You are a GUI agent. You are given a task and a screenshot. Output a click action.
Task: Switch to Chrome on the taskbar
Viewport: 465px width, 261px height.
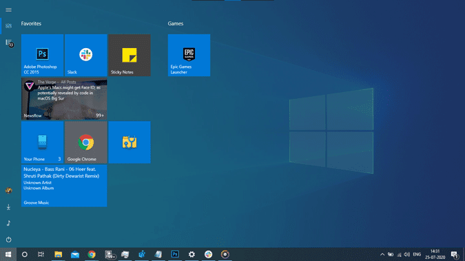92,254
